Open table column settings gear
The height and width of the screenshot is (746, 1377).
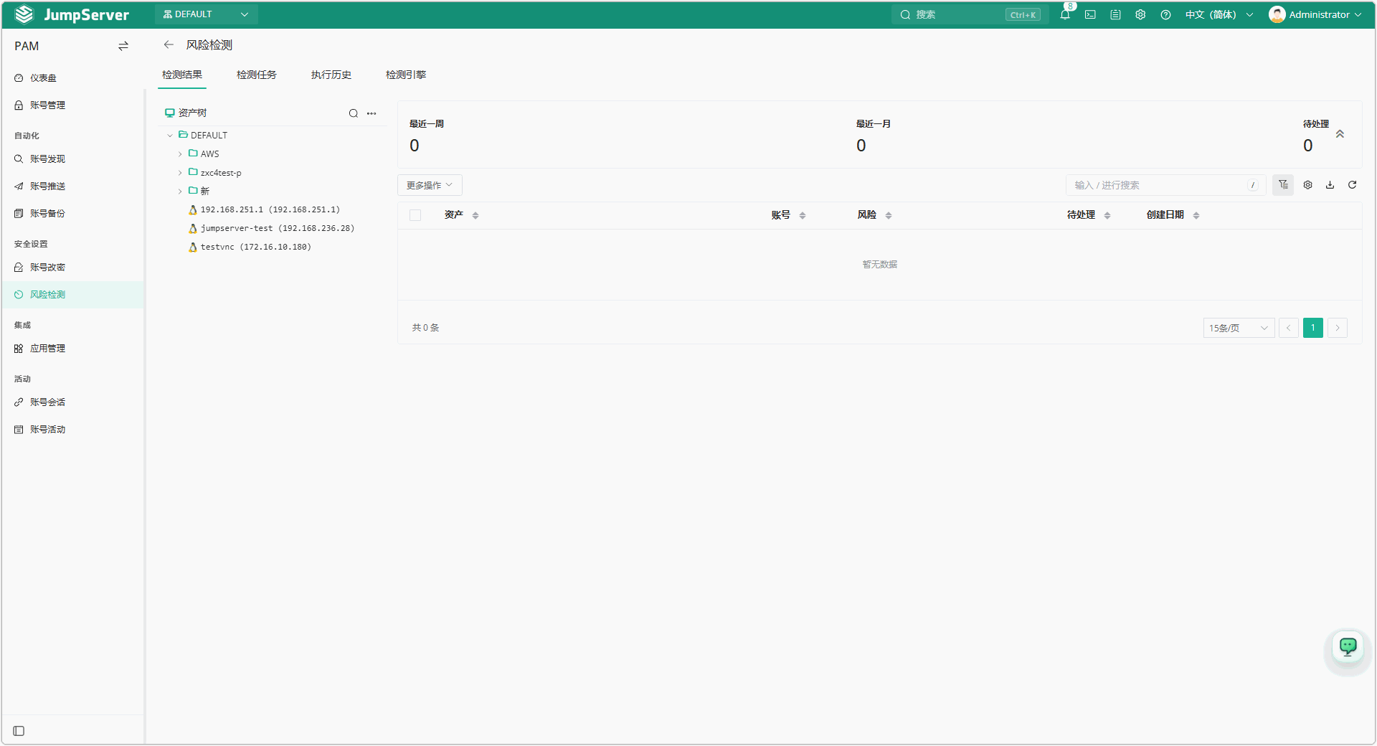point(1308,185)
